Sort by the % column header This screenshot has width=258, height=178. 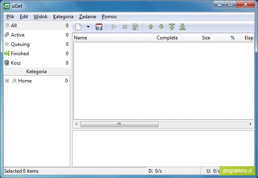point(223,38)
